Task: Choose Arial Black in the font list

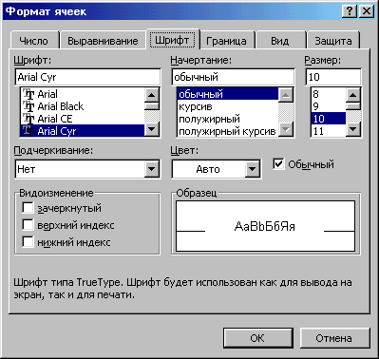Action: 83,106
